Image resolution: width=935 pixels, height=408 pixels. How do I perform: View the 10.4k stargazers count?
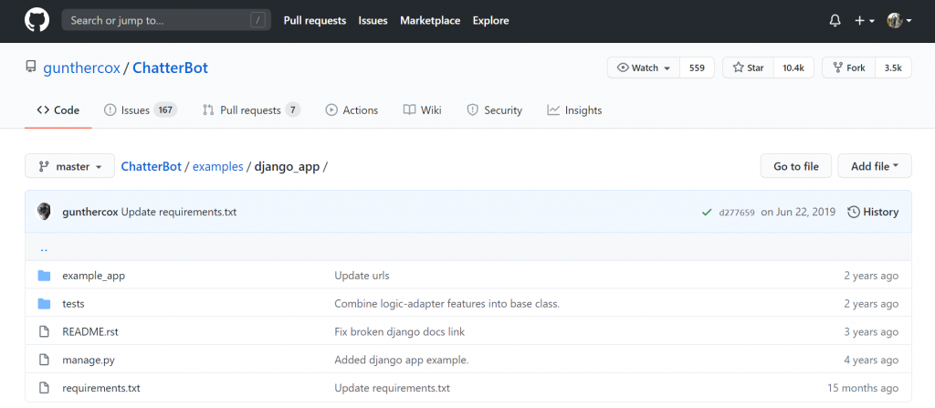[793, 68]
